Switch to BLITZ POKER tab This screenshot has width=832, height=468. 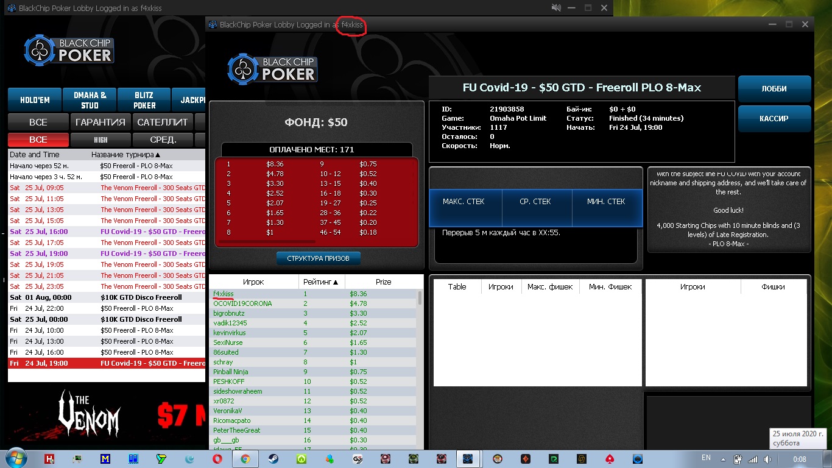144,100
